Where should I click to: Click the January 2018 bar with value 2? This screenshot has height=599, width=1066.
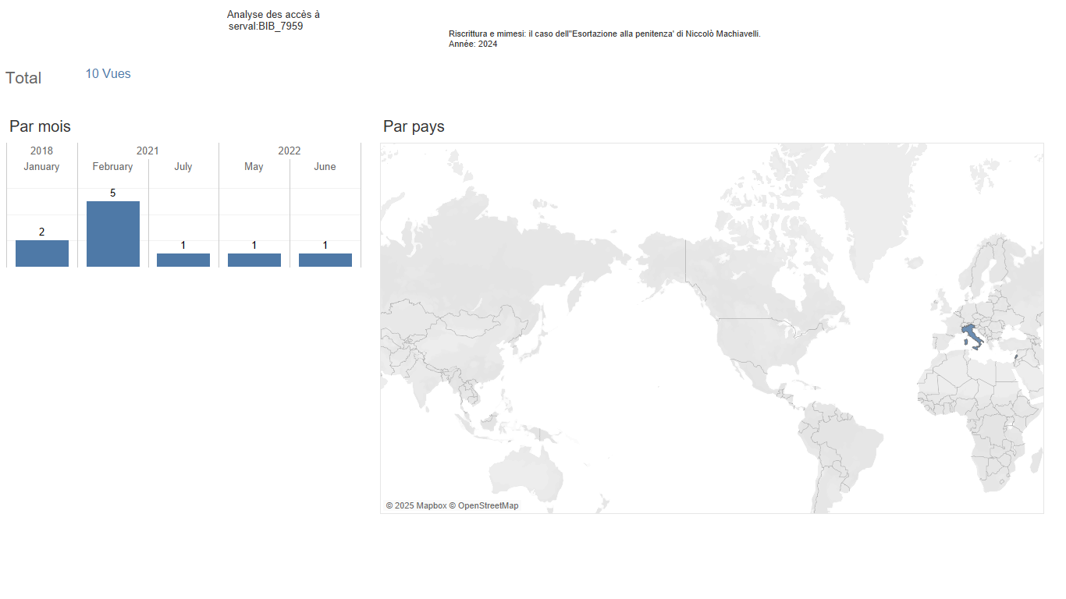[x=42, y=253]
